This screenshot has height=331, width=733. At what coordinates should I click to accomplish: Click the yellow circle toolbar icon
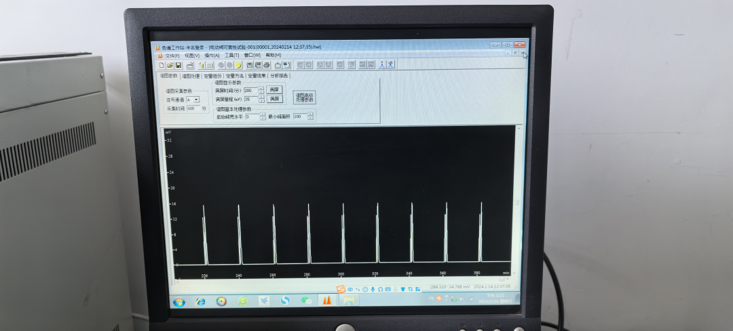point(238,65)
